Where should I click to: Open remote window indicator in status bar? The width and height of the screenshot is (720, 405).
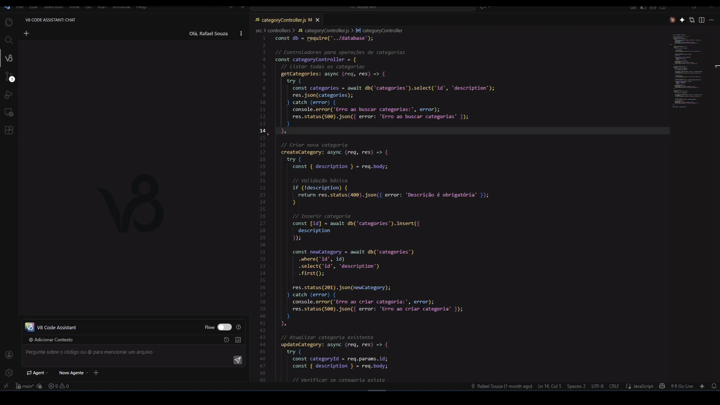click(6, 386)
